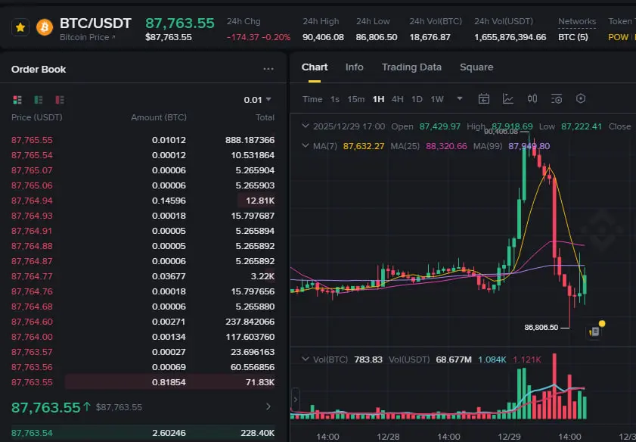
Task: Click the Price (USDT) column header
Action: [37, 118]
